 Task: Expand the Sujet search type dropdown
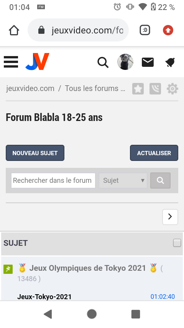(123, 180)
